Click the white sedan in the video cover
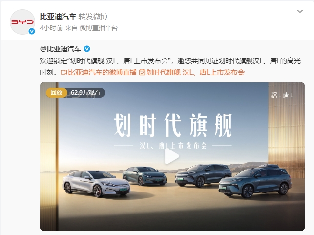 pyautogui.click(x=96, y=183)
